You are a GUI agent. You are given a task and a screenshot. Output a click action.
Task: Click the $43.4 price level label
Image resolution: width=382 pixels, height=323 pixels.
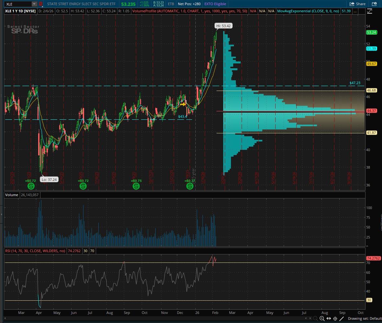tap(182, 117)
